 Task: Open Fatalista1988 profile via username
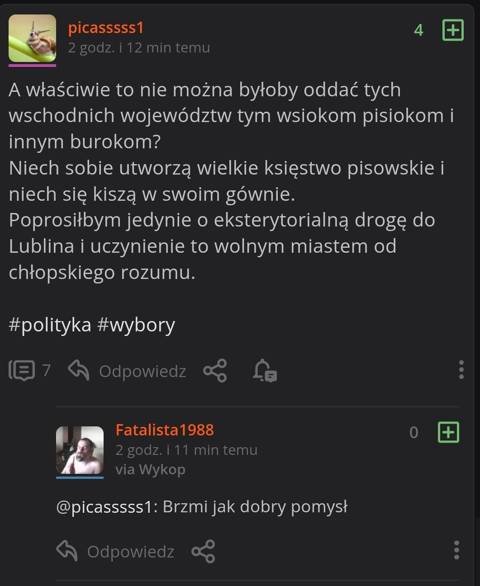pos(165,430)
